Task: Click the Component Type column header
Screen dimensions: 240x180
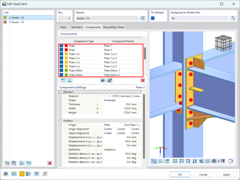Action: (84, 41)
